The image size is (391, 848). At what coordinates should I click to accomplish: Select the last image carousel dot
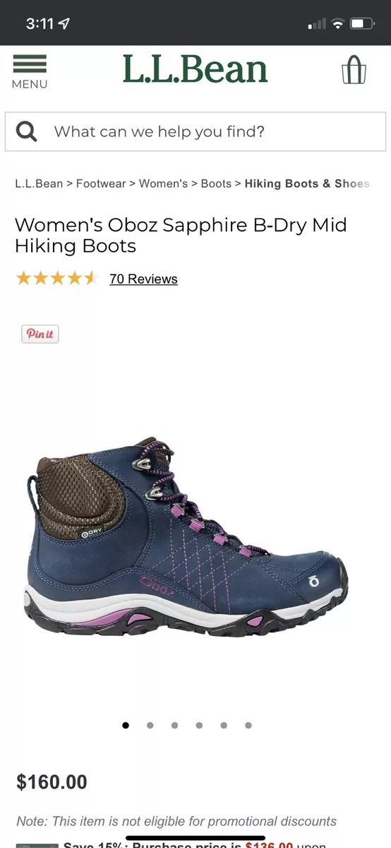(x=248, y=725)
